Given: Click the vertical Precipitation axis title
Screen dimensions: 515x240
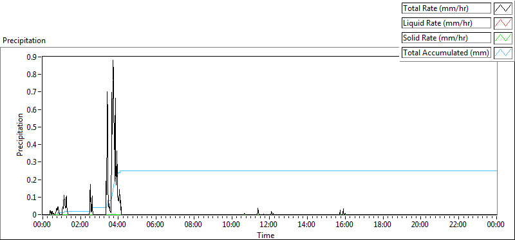Looking at the screenshot, I should pos(20,135).
